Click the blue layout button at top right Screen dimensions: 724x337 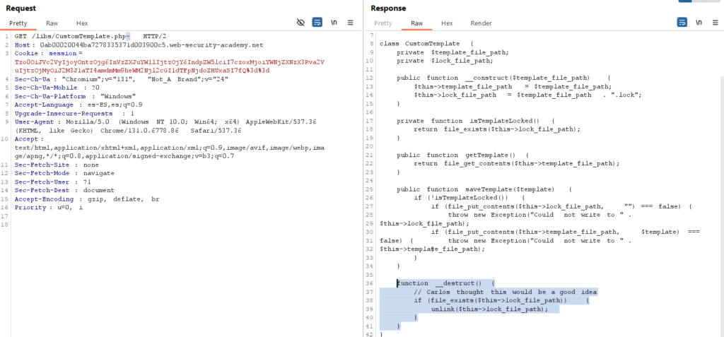(x=684, y=2)
